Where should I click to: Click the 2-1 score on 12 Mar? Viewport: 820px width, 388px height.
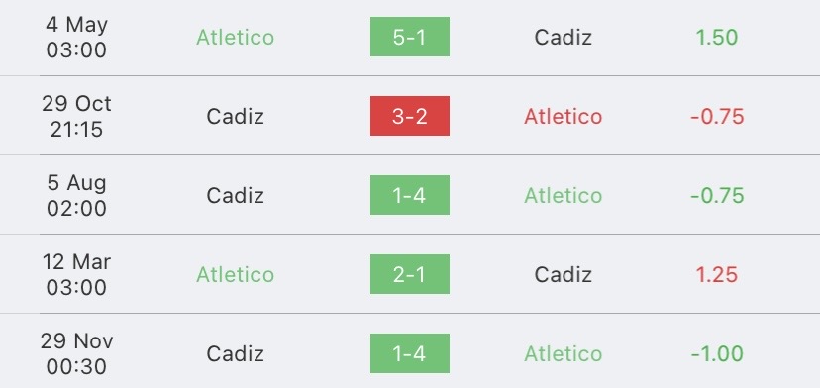409,274
